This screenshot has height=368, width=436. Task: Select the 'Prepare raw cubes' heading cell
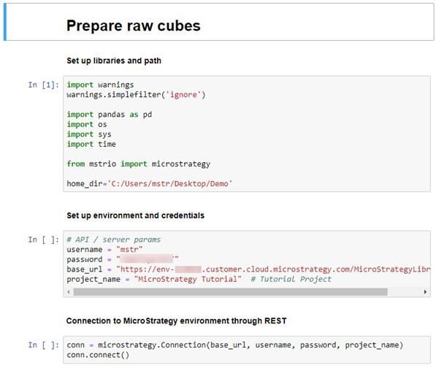pos(219,22)
